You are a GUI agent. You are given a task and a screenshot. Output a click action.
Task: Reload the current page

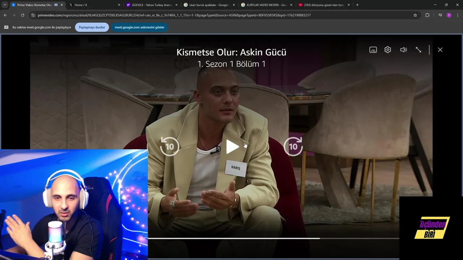point(22,15)
